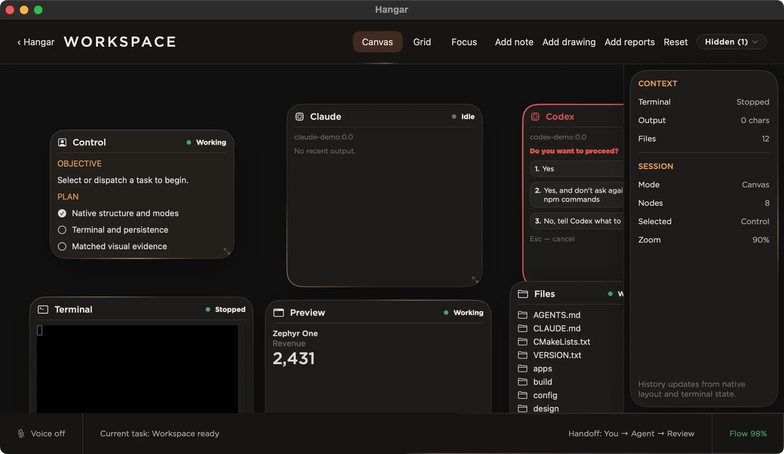Open the Hidden (1) dropdown
Screen dimensions: 784x454
(x=731, y=42)
